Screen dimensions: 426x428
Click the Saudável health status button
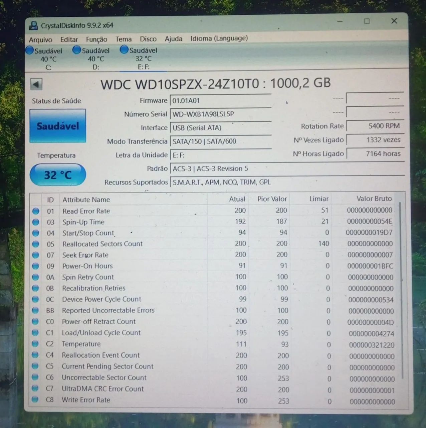[58, 126]
